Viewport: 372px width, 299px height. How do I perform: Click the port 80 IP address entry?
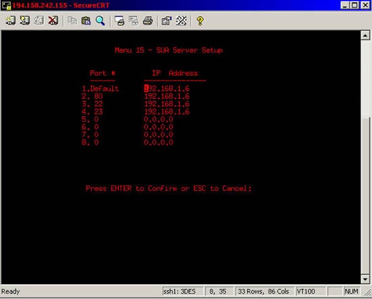click(167, 96)
